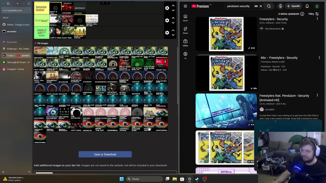Move the Co to kurva? tier up
Screen dimensions: 326x183
coord(173,18)
